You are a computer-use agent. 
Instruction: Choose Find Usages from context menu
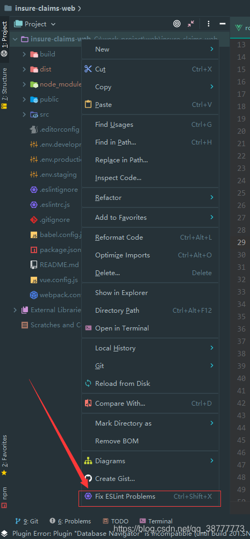pyautogui.click(x=150, y=125)
